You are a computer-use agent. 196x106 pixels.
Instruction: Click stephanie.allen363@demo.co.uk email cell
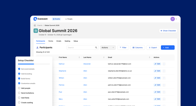tap(120, 71)
